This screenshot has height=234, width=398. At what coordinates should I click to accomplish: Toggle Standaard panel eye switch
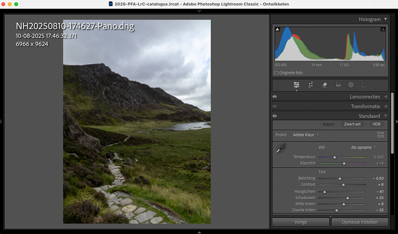point(274,116)
